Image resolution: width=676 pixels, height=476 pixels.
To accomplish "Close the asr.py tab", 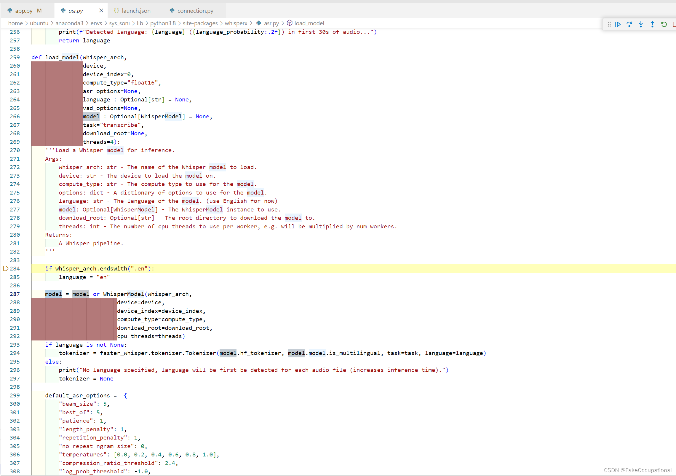I will [101, 11].
